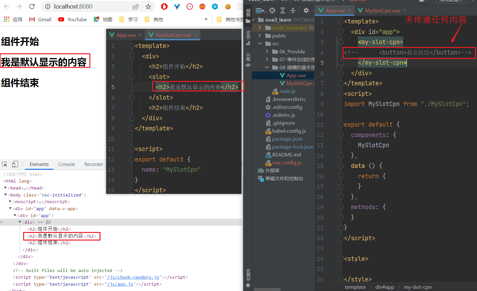Switch to the Elements tab in DevTools
The image size is (477, 291).
click(39, 164)
